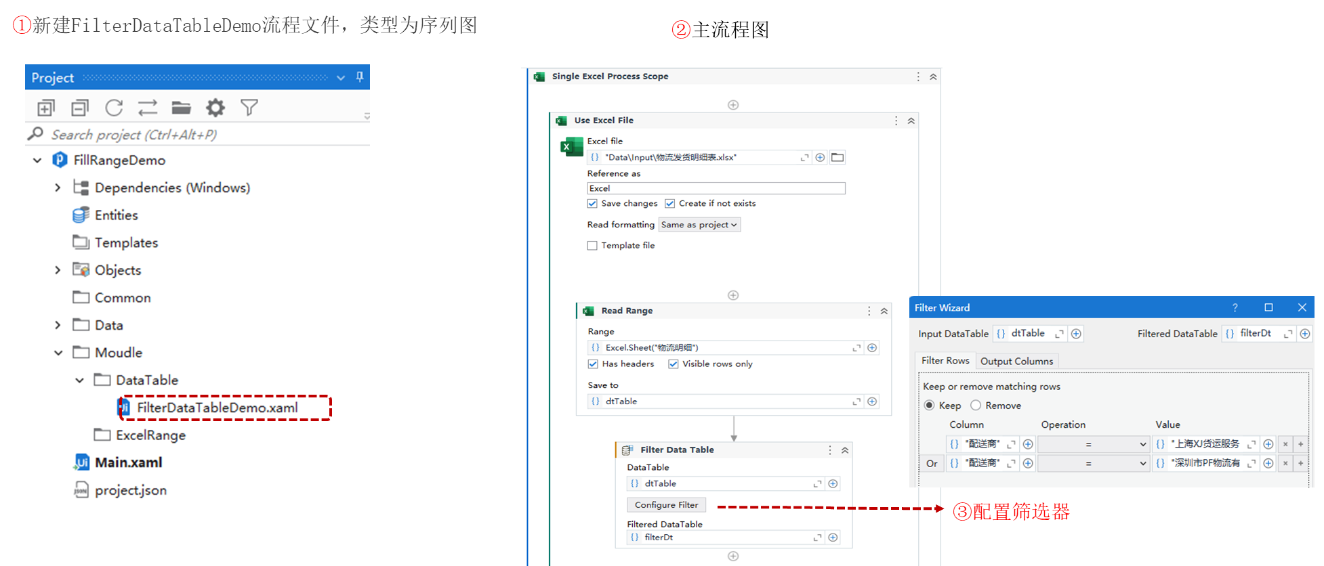Viewport: 1324px width, 566px height.
Task: Open project folder in file explorer
Action: coord(181,108)
